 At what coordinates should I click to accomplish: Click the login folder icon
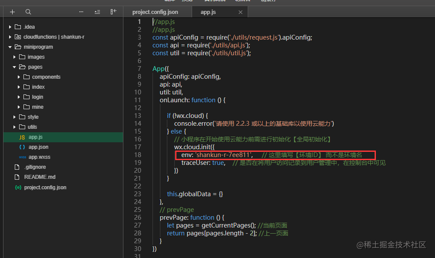[x=27, y=97]
